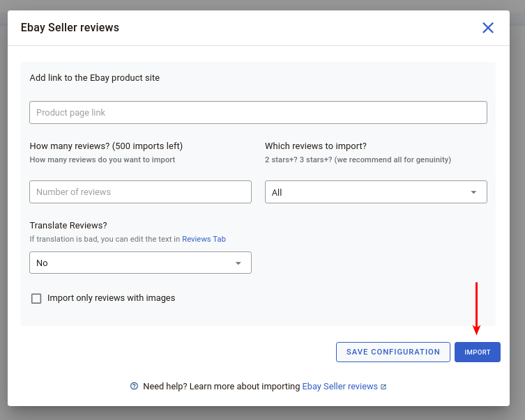The height and width of the screenshot is (420, 525).
Task: Click the Save Configuration button
Action: (x=393, y=352)
